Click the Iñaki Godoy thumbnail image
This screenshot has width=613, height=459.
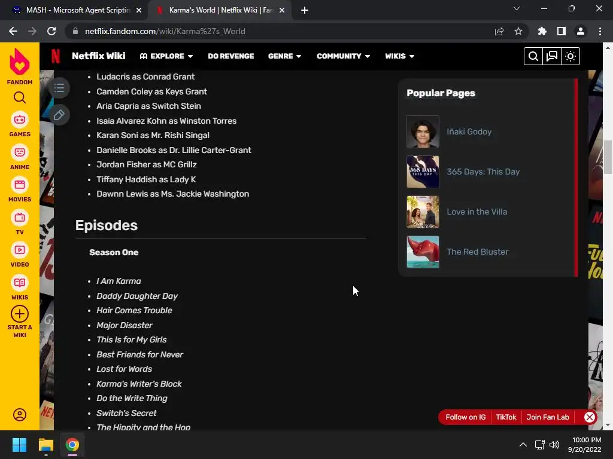tap(423, 132)
